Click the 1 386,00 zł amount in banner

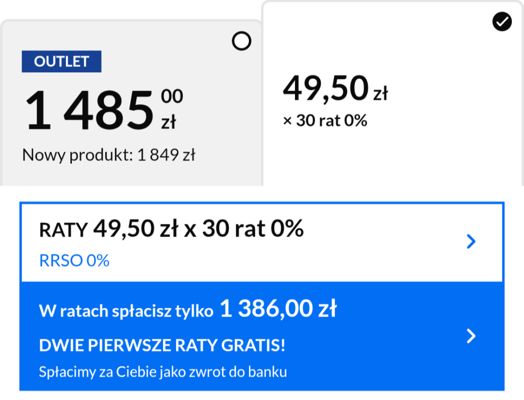click(x=278, y=309)
